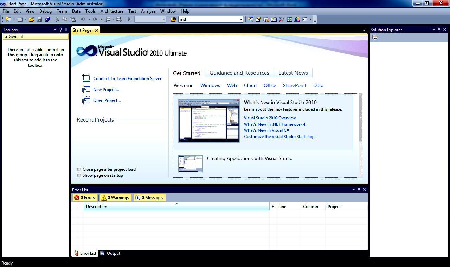Screen dimensions: 450x267
Task: Toggle the 0 Errors filter
Action: 84,198
